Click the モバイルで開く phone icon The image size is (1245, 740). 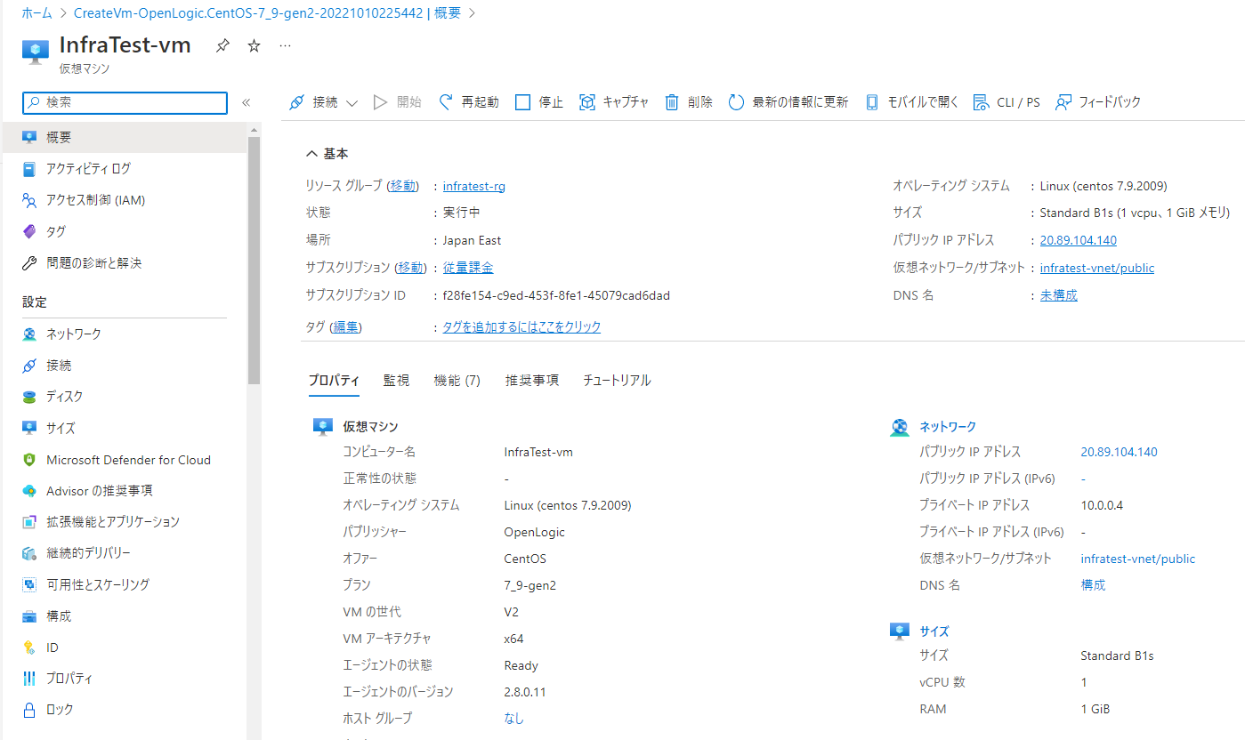[x=872, y=102]
